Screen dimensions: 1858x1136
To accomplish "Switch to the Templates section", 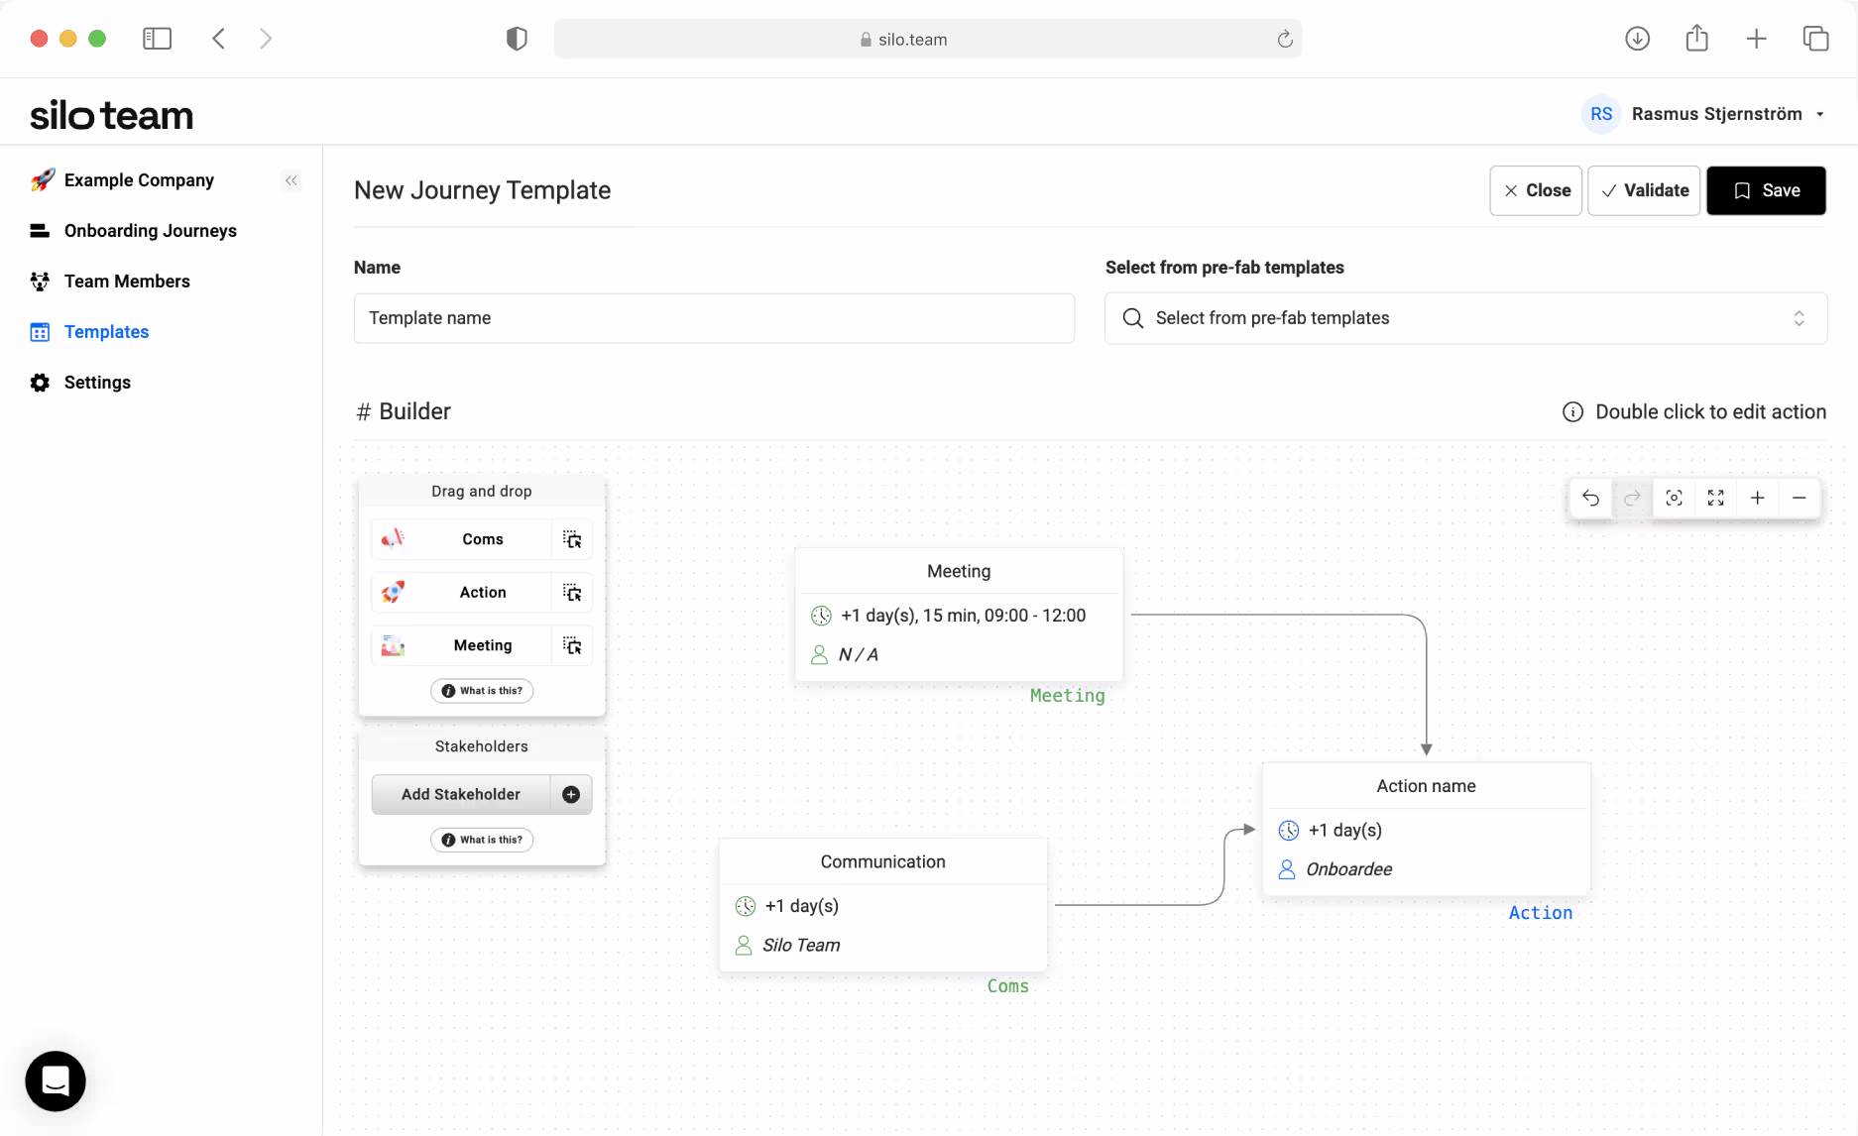I will point(105,331).
